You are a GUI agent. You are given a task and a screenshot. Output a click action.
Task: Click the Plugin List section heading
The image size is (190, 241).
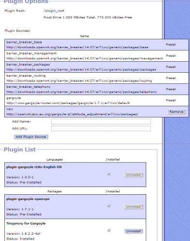pyautogui.click(x=20, y=149)
